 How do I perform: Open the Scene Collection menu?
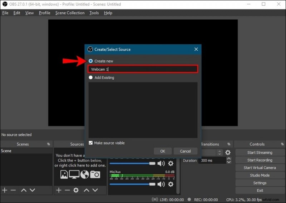click(70, 13)
